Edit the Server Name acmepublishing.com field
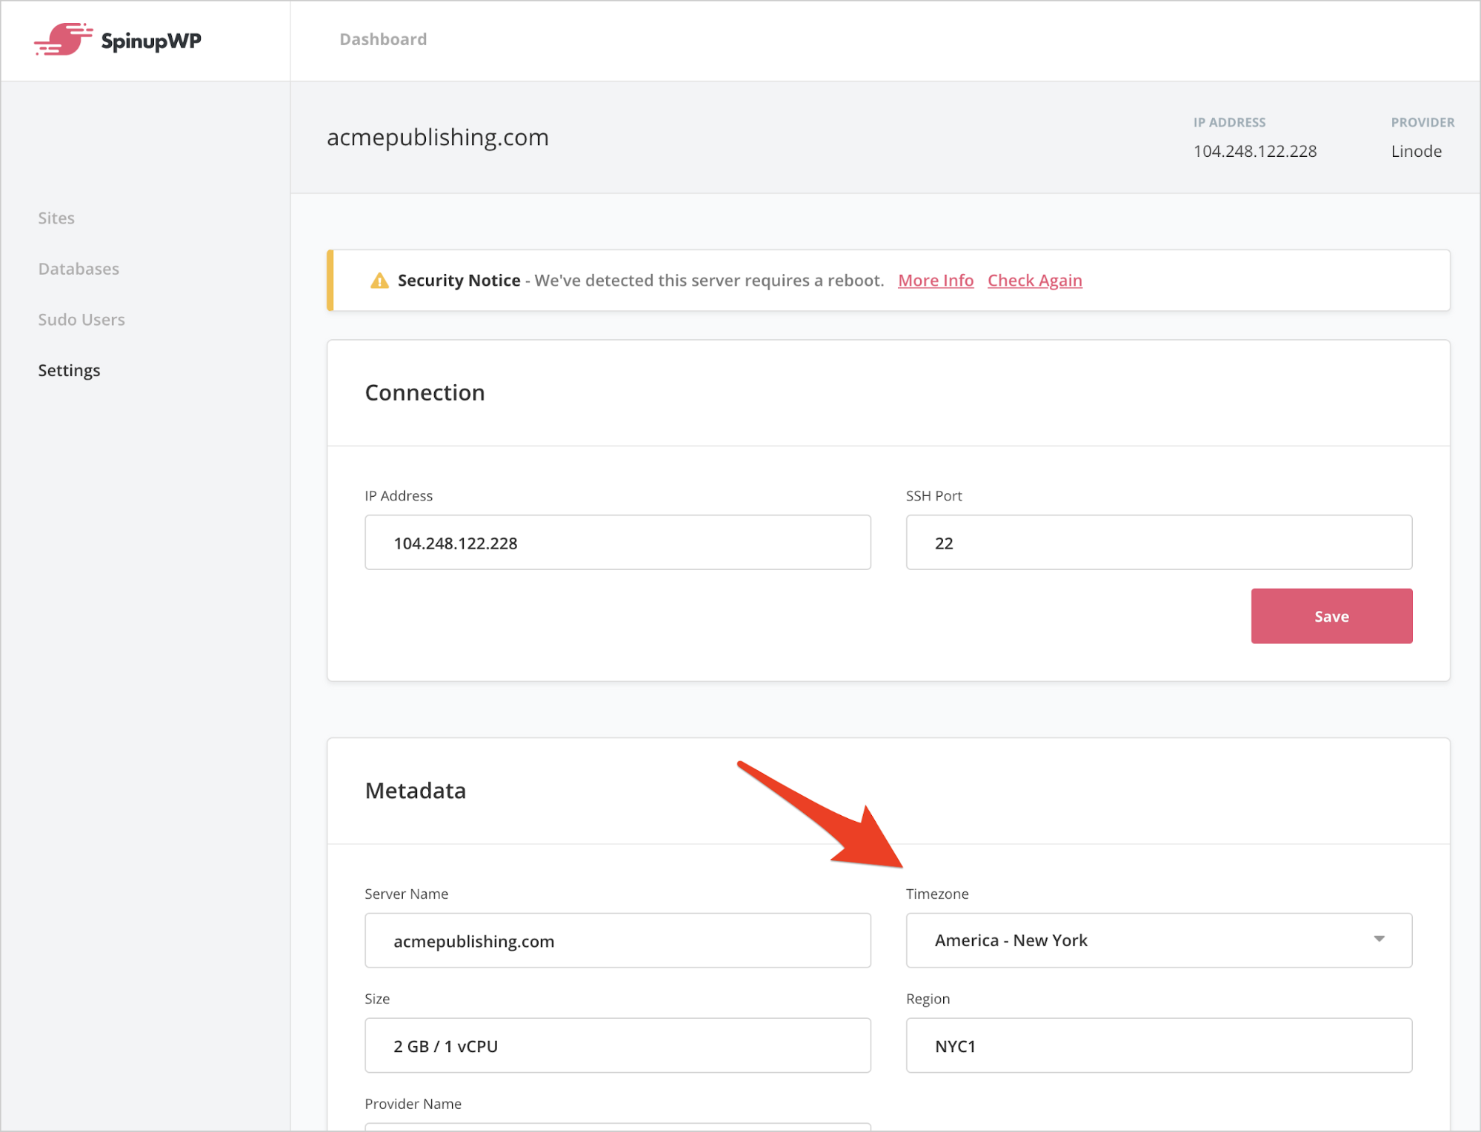Screen dimensions: 1481x1132 617,940
